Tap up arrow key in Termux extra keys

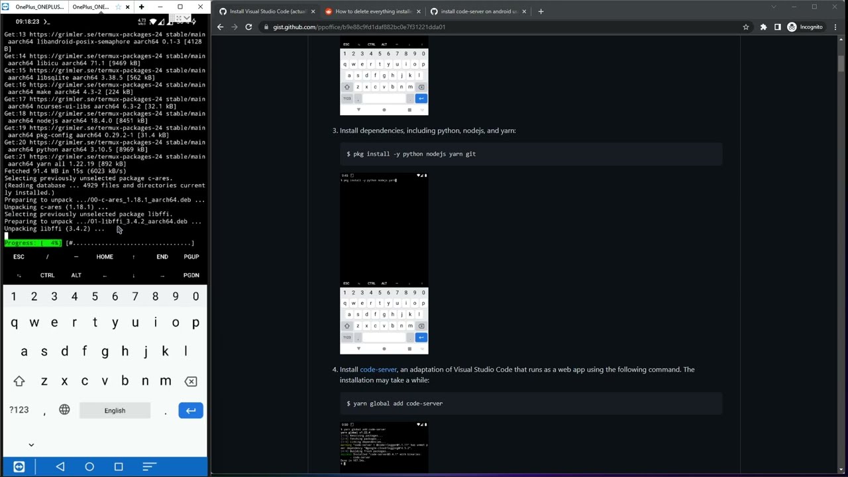click(x=133, y=257)
